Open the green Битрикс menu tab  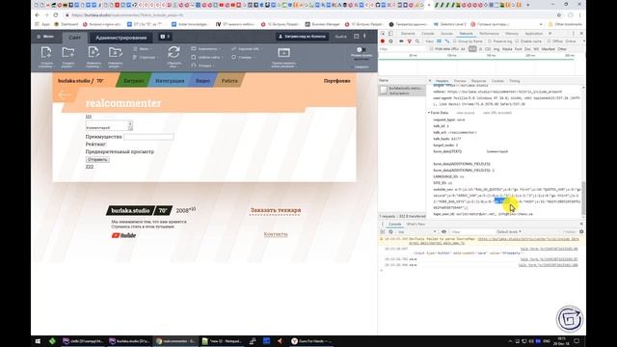point(134,81)
